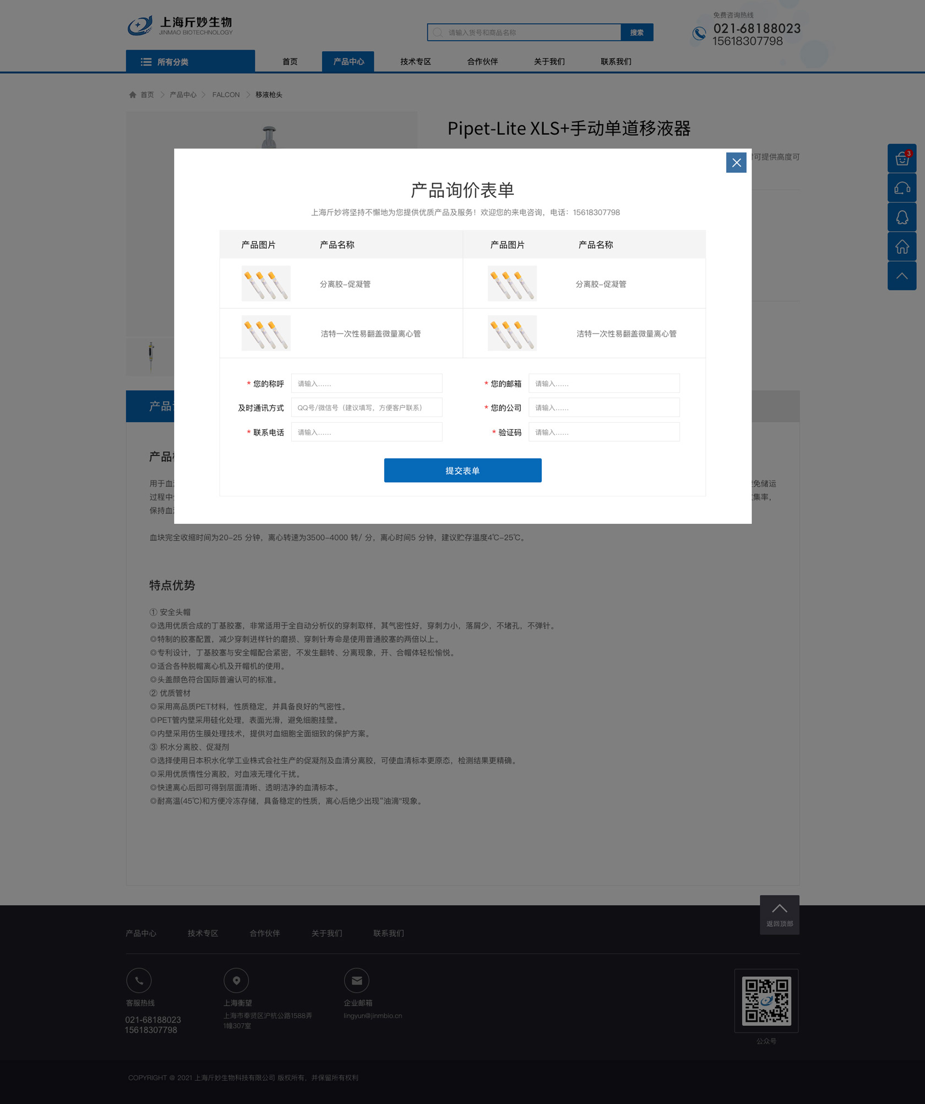Click the footer envelope mail icon

357,981
